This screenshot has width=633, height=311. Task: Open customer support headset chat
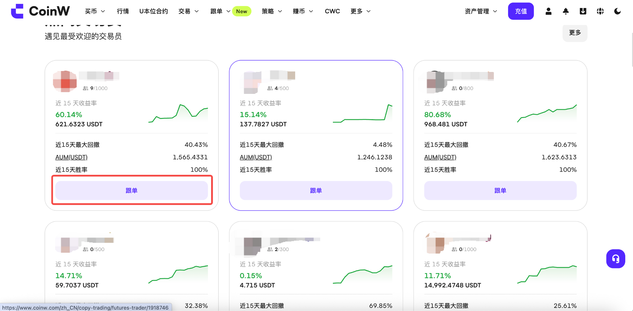click(x=616, y=259)
